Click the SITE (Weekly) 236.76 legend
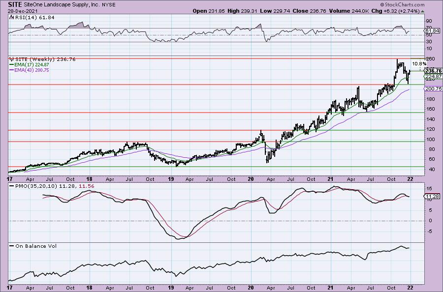This screenshot has width=443, height=292. [x=45, y=59]
